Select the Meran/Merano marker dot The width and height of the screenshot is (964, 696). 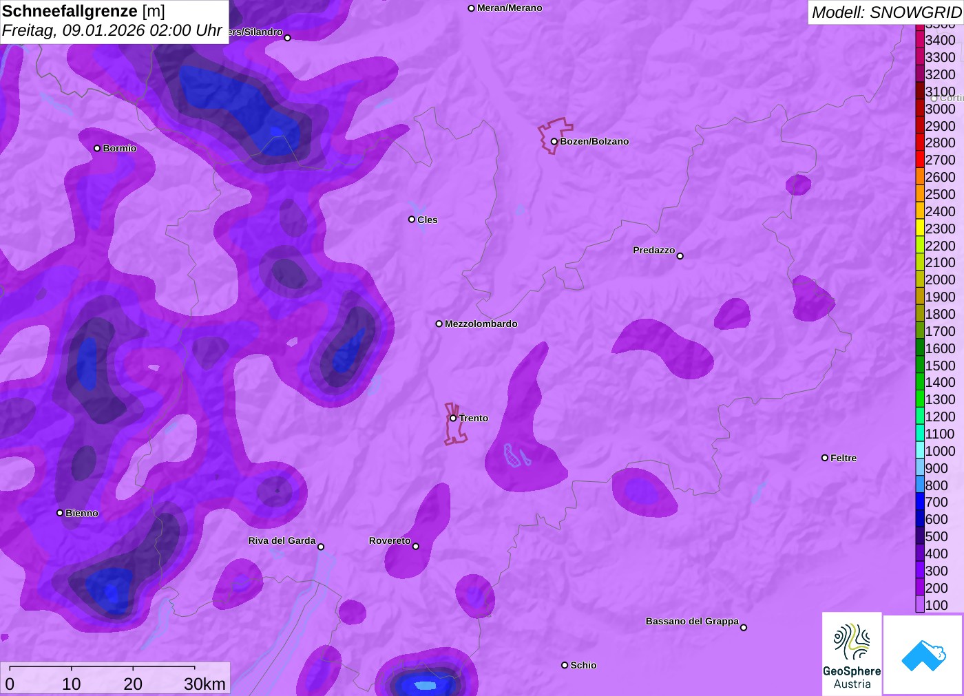pos(472,8)
